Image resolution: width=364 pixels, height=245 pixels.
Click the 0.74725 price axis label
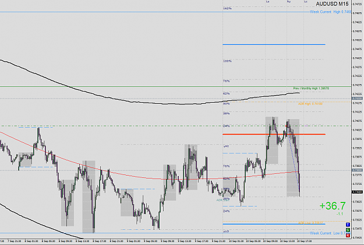(357, 4)
